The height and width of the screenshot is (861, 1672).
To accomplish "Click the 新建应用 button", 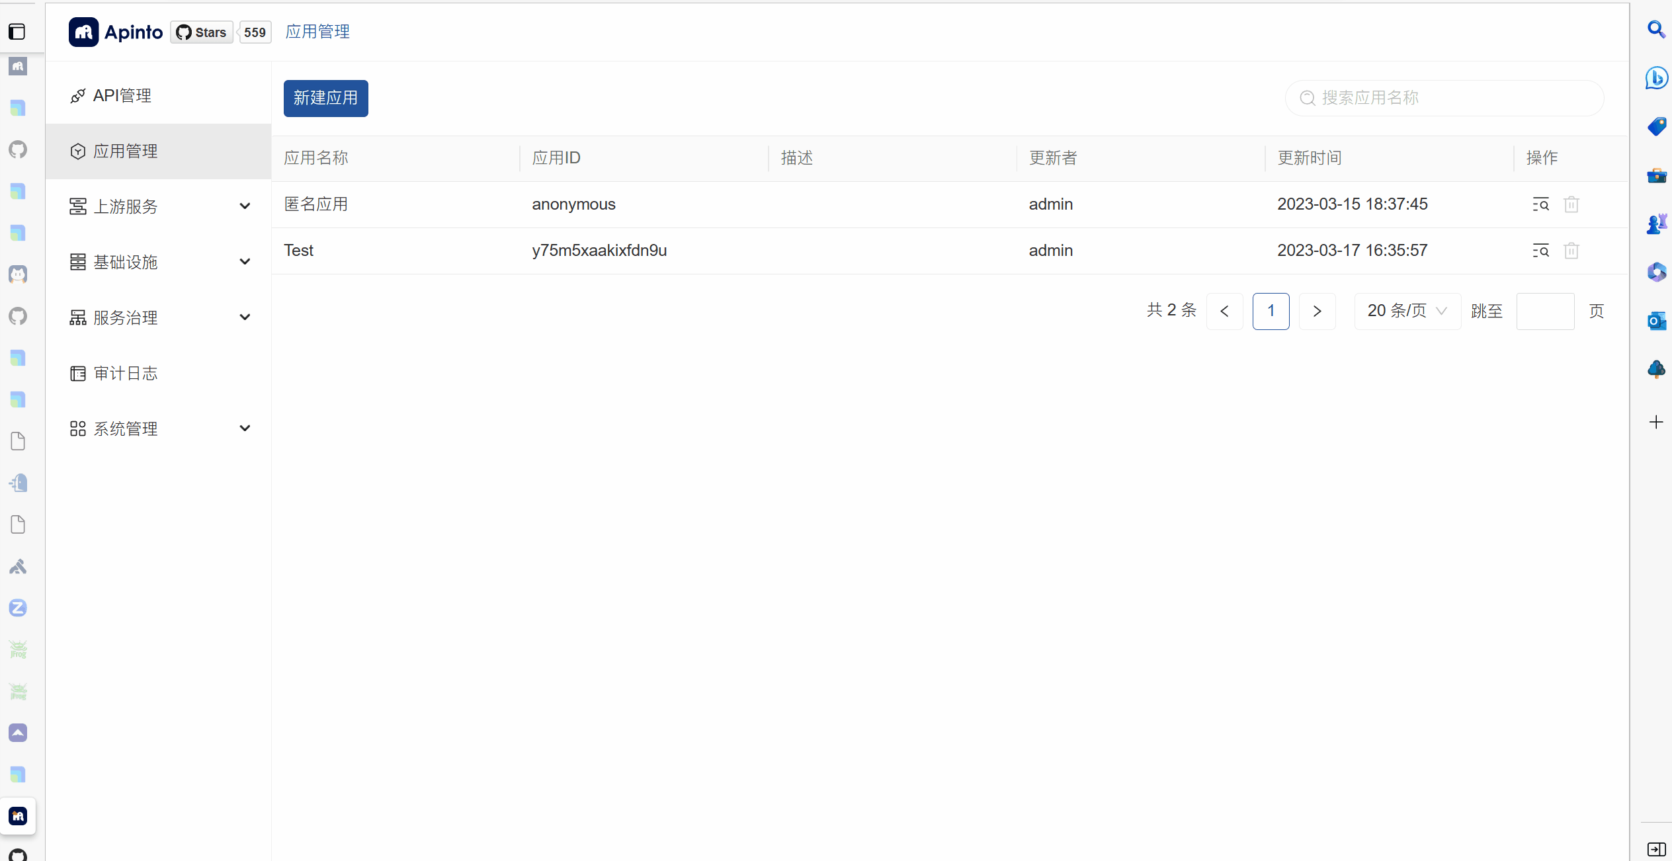I will (325, 99).
